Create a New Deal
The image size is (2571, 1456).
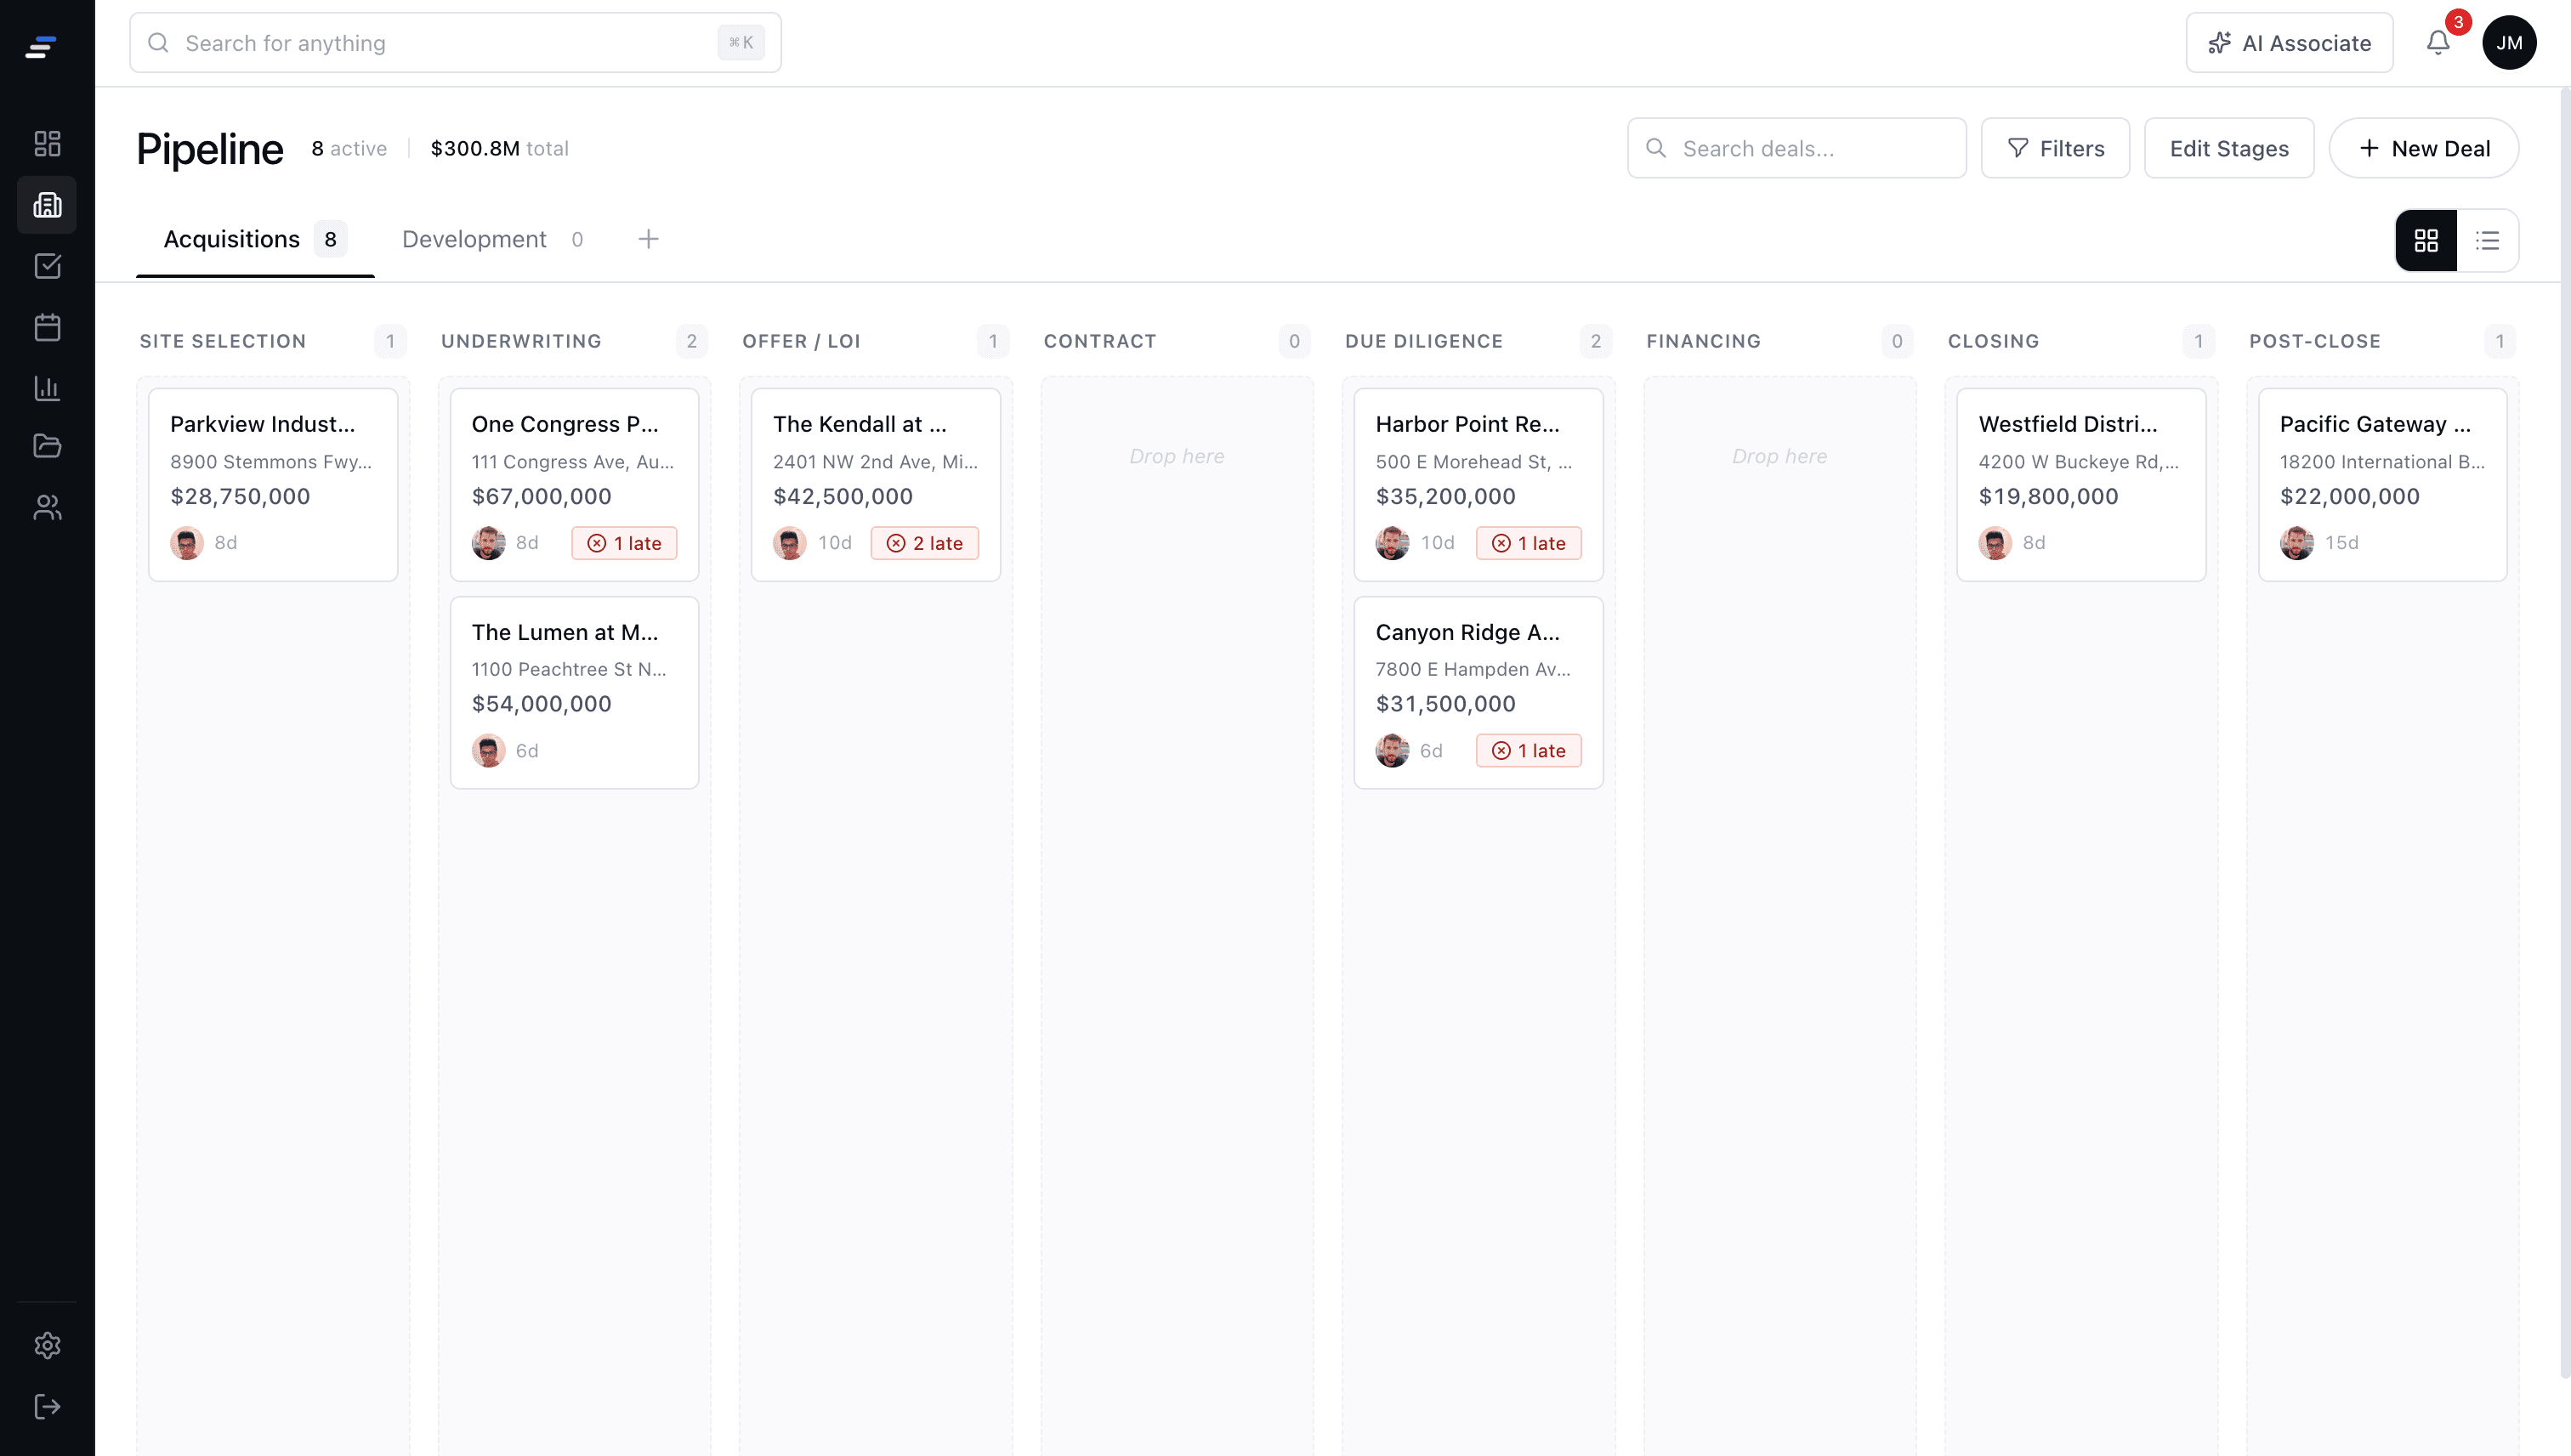coord(2424,148)
